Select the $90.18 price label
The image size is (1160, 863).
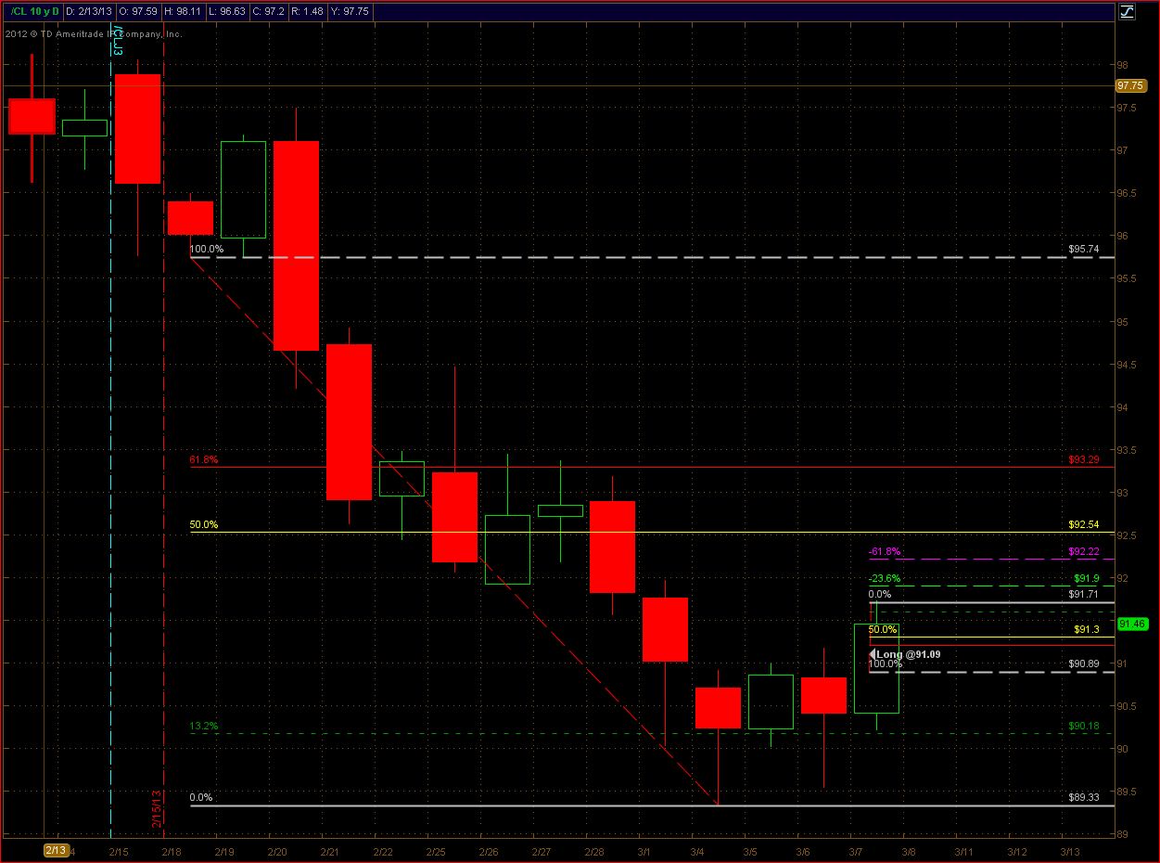(x=1083, y=726)
